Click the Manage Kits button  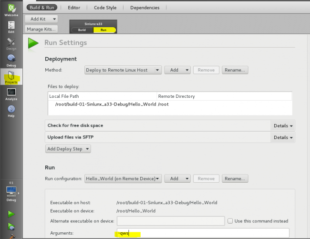coord(41,29)
